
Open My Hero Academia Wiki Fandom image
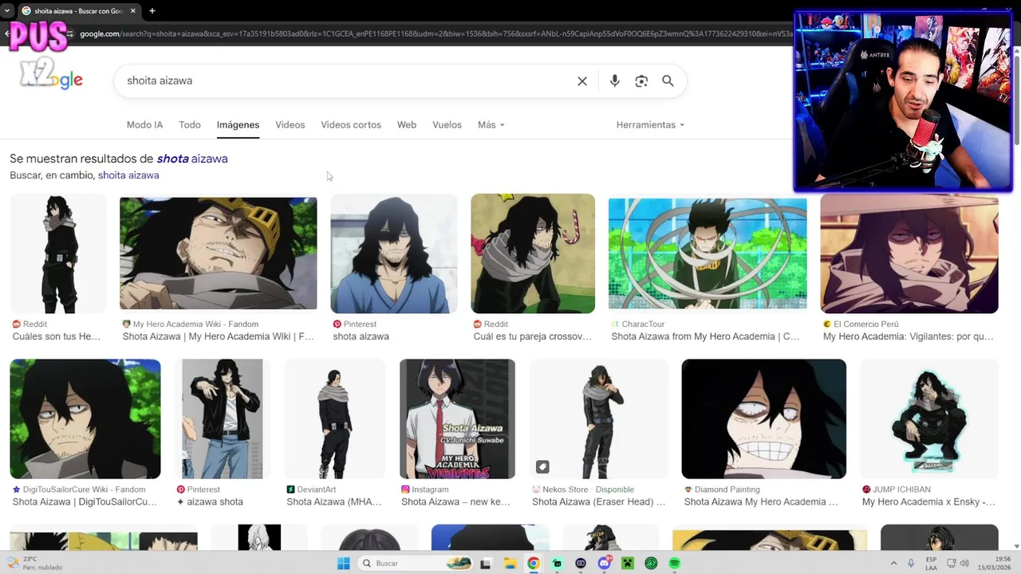coord(218,254)
